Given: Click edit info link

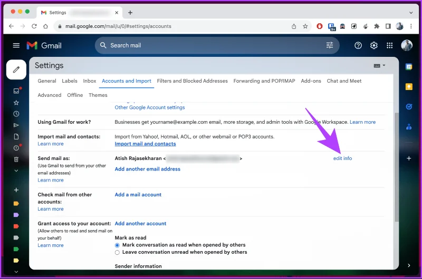Looking at the screenshot, I should 342,158.
